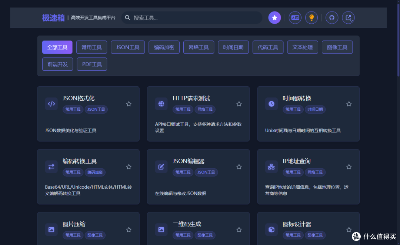Click the JSON工具 tag on JSON格式化 card

pyautogui.click(x=96, y=110)
